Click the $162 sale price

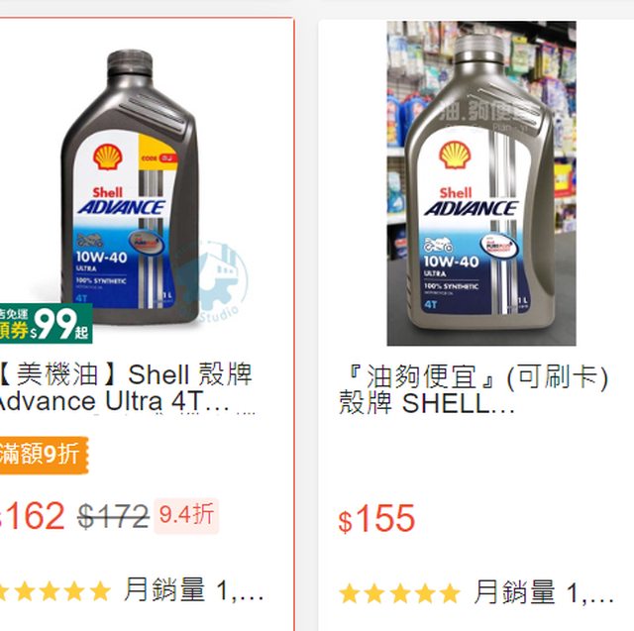(33, 516)
